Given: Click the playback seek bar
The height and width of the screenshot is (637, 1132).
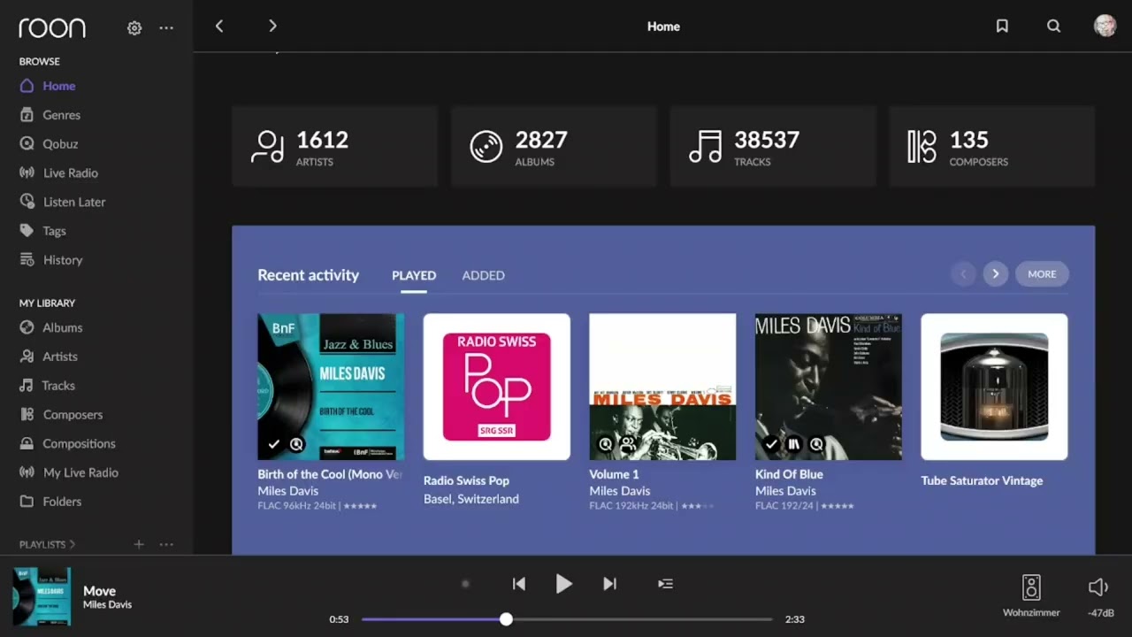Looking at the screenshot, I should coord(567,619).
